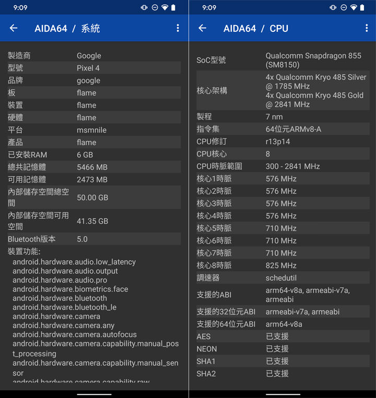Select the 核心1時脈 row
This screenshot has width=376, height=398.
tap(283, 179)
